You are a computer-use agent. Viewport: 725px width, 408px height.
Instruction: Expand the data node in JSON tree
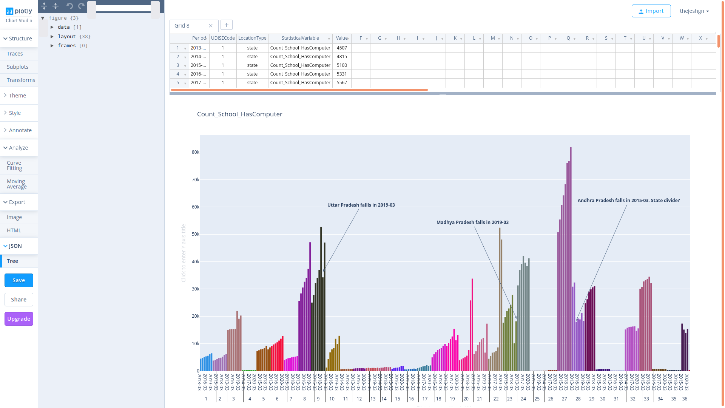52,27
